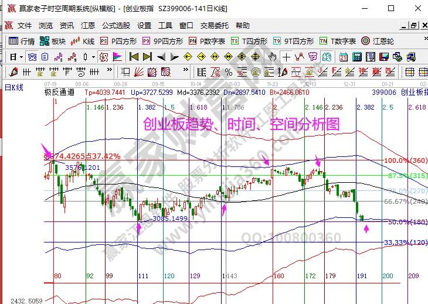Open the 交易委托 menu
The height and width of the screenshot is (304, 428).
213,26
